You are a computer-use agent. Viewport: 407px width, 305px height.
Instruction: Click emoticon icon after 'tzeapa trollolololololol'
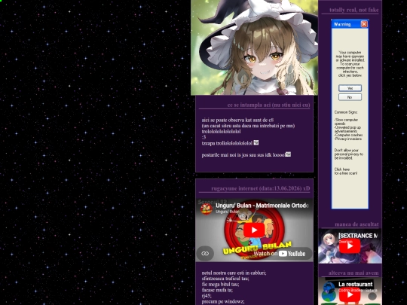(x=256, y=142)
